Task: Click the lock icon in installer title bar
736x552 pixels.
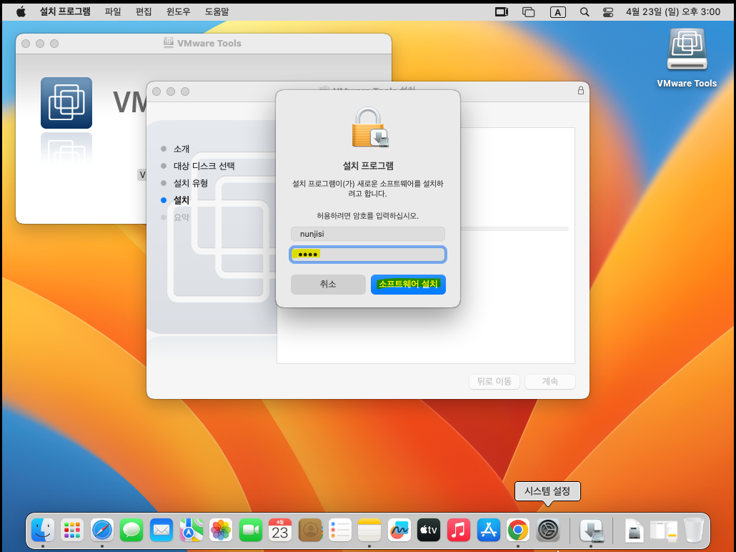Action: tap(581, 90)
